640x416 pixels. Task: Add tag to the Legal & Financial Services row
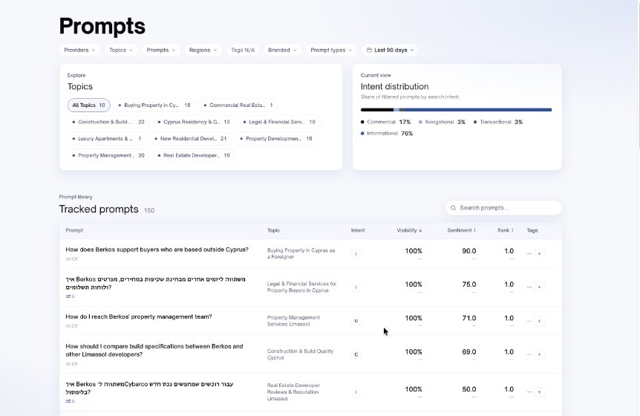click(x=539, y=287)
